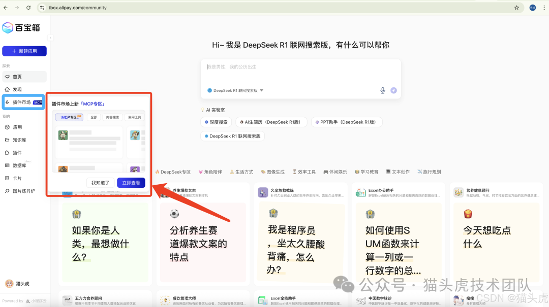Click the 餐饮管理大师 app icon

tap(165, 300)
